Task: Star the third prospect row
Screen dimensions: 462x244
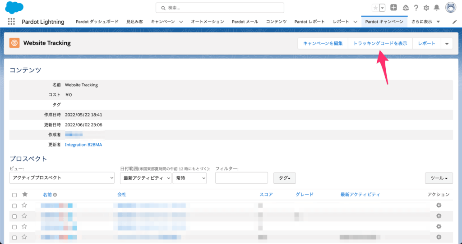Action: [x=24, y=226]
